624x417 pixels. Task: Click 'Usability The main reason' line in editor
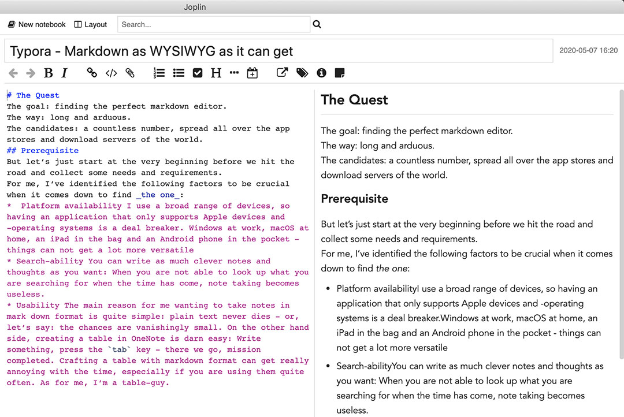148,305
